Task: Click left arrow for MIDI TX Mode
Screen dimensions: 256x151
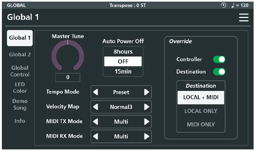Action: [96, 122]
